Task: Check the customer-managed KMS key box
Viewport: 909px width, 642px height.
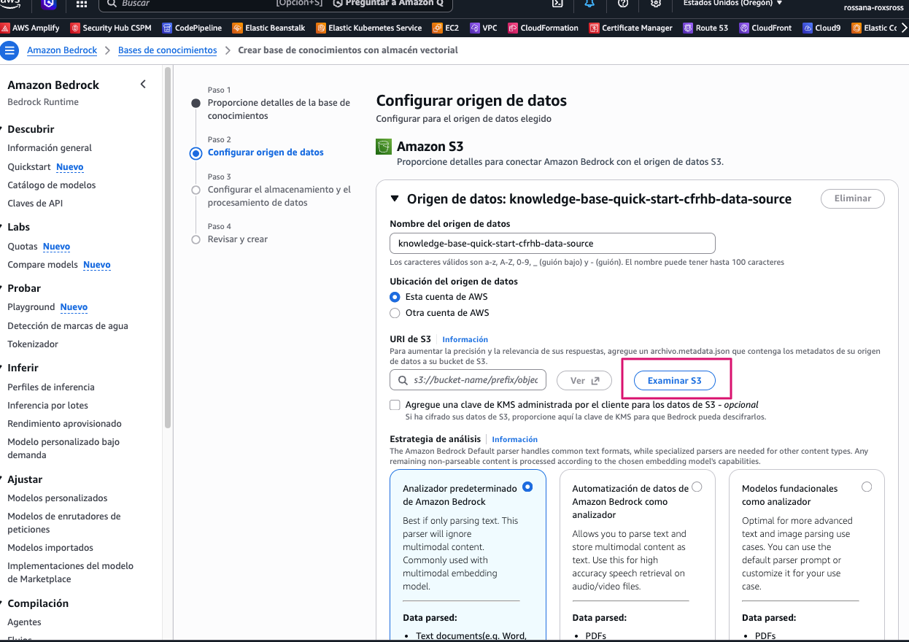Action: pos(395,405)
